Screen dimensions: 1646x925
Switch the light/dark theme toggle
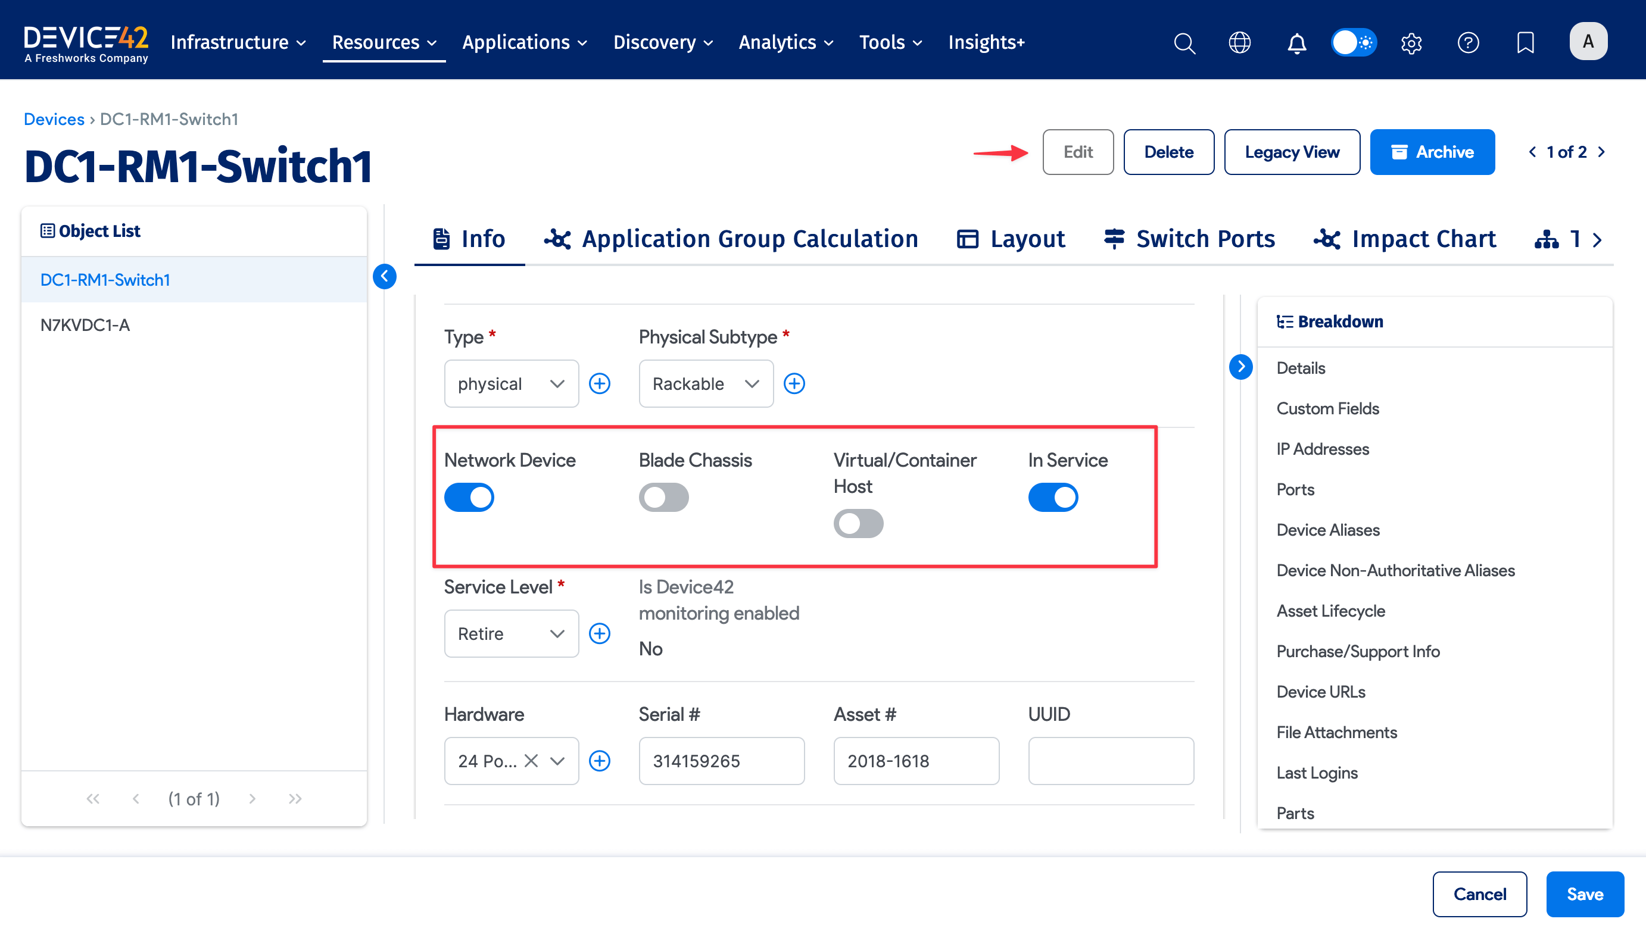tap(1354, 43)
